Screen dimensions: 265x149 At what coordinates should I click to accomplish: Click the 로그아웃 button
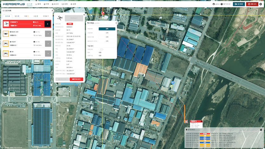click(239, 4)
